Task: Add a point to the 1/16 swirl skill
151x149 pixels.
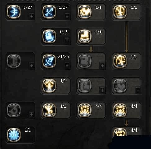Action: click(x=67, y=41)
